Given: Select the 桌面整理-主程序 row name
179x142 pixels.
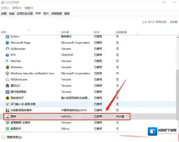Looking at the screenshot, I should 20,122.
